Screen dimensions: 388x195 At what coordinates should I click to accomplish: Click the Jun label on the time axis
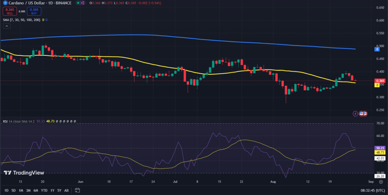coord(80,182)
